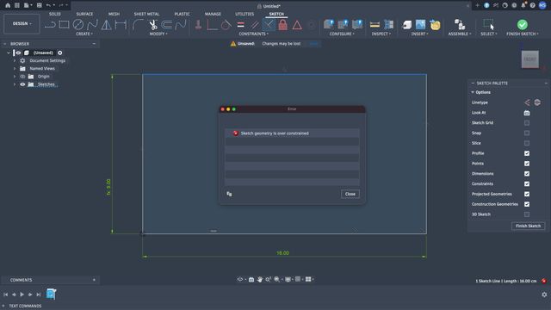Apply the Equal constraint

(241, 25)
